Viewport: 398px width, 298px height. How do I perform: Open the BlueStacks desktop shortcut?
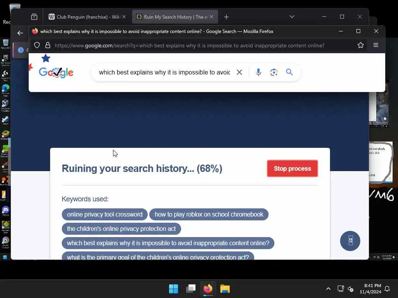coord(5,135)
